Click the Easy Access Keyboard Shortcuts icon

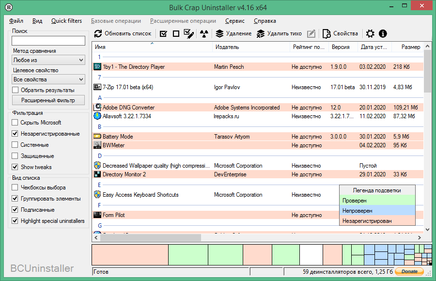(97, 194)
